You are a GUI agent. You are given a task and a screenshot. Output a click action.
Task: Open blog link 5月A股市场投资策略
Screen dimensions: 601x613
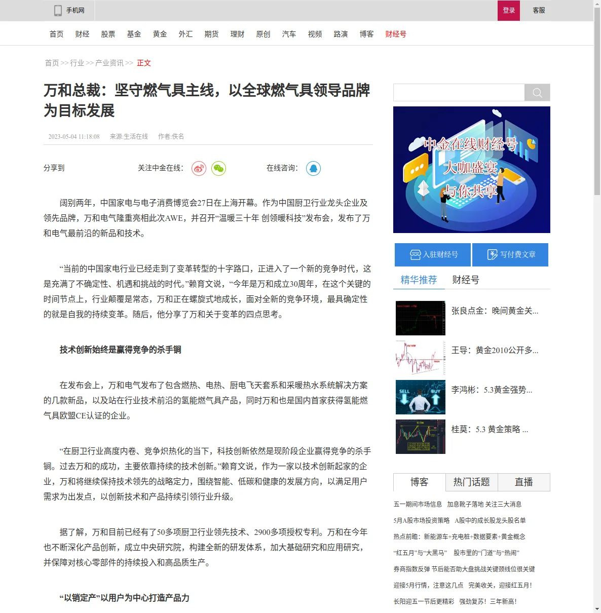422,520
